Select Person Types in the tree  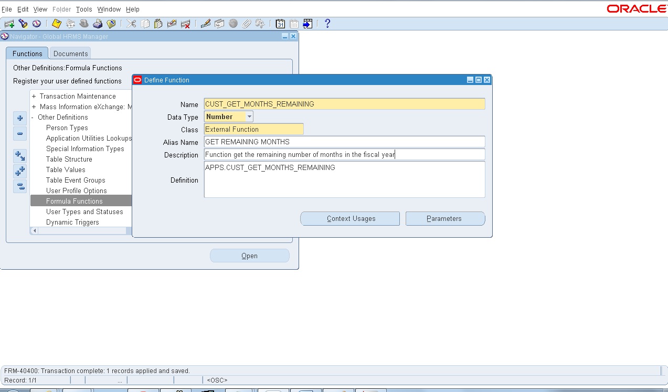(67, 128)
